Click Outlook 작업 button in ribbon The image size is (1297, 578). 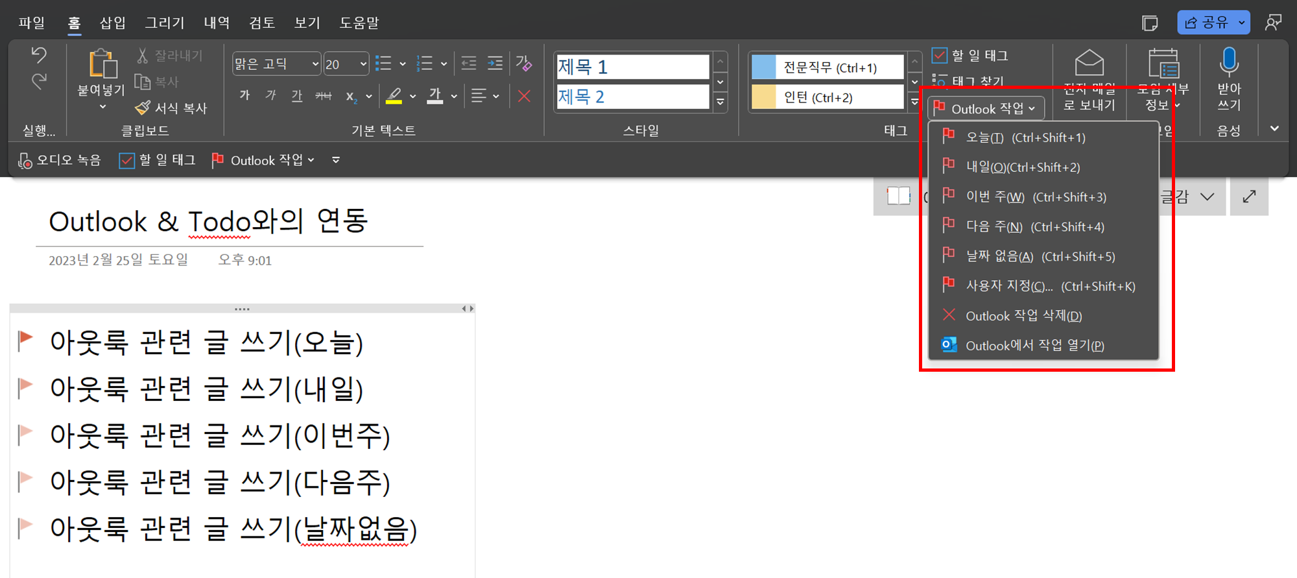[986, 108]
